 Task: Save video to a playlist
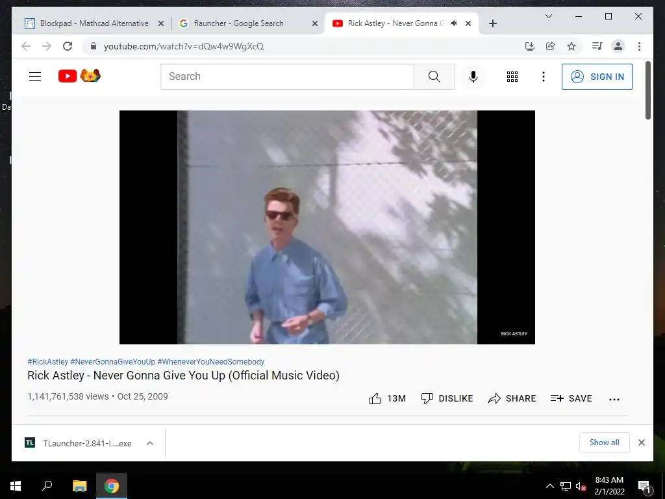[571, 398]
